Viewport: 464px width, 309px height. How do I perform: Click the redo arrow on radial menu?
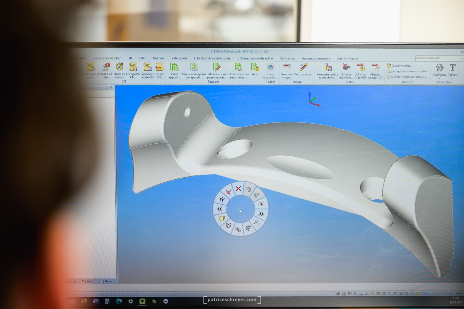(x=257, y=195)
